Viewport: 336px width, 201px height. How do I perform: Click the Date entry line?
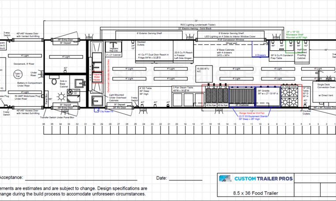(186, 180)
